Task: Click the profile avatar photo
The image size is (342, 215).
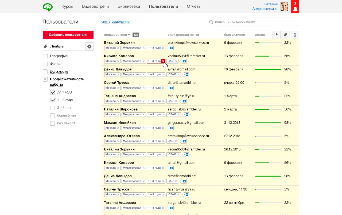Action: tap(284, 7)
